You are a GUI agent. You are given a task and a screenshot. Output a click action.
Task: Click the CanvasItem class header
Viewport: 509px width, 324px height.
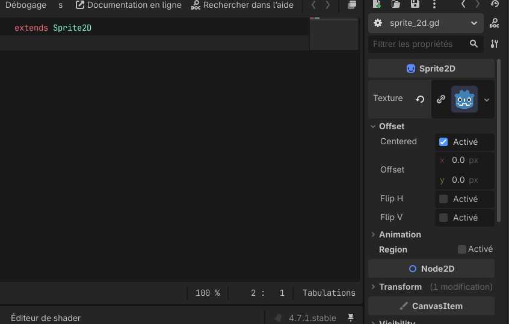tap(431, 306)
